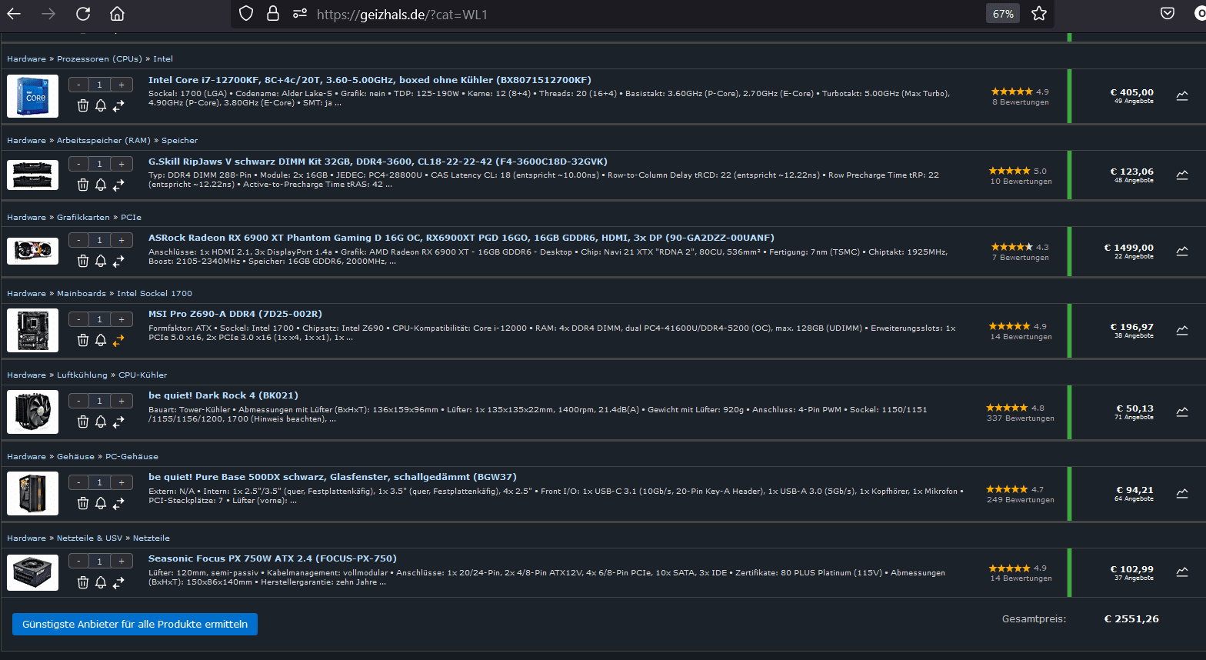View price chart for ASRock Radeon RX 6900 XT
The height and width of the screenshot is (660, 1206).
(1182, 252)
